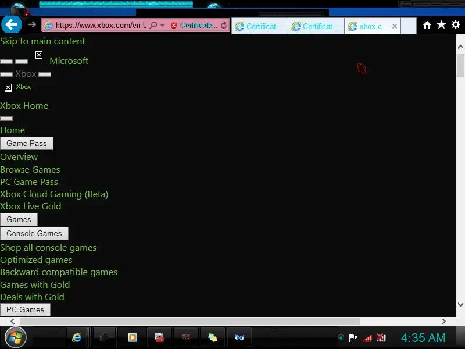Click the Skip to main content link
Image resolution: width=465 pixels, height=349 pixels.
(x=42, y=41)
